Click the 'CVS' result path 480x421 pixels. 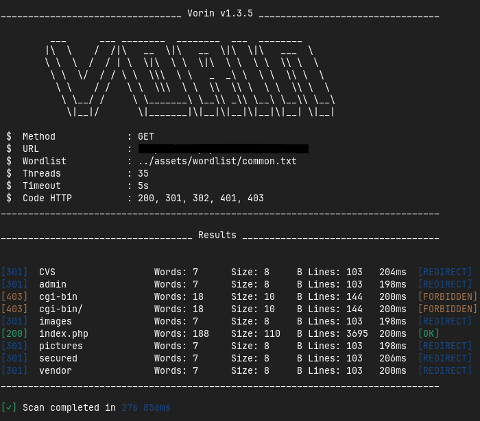pos(47,272)
